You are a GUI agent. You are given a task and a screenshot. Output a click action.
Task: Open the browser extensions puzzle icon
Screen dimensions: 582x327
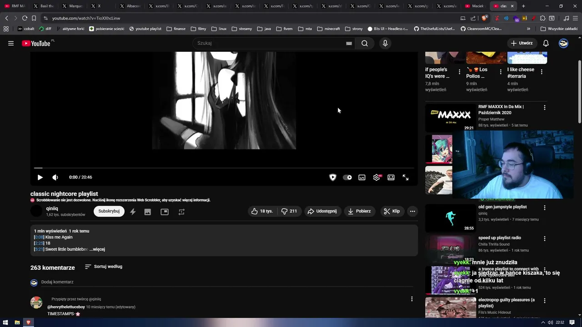(542, 18)
